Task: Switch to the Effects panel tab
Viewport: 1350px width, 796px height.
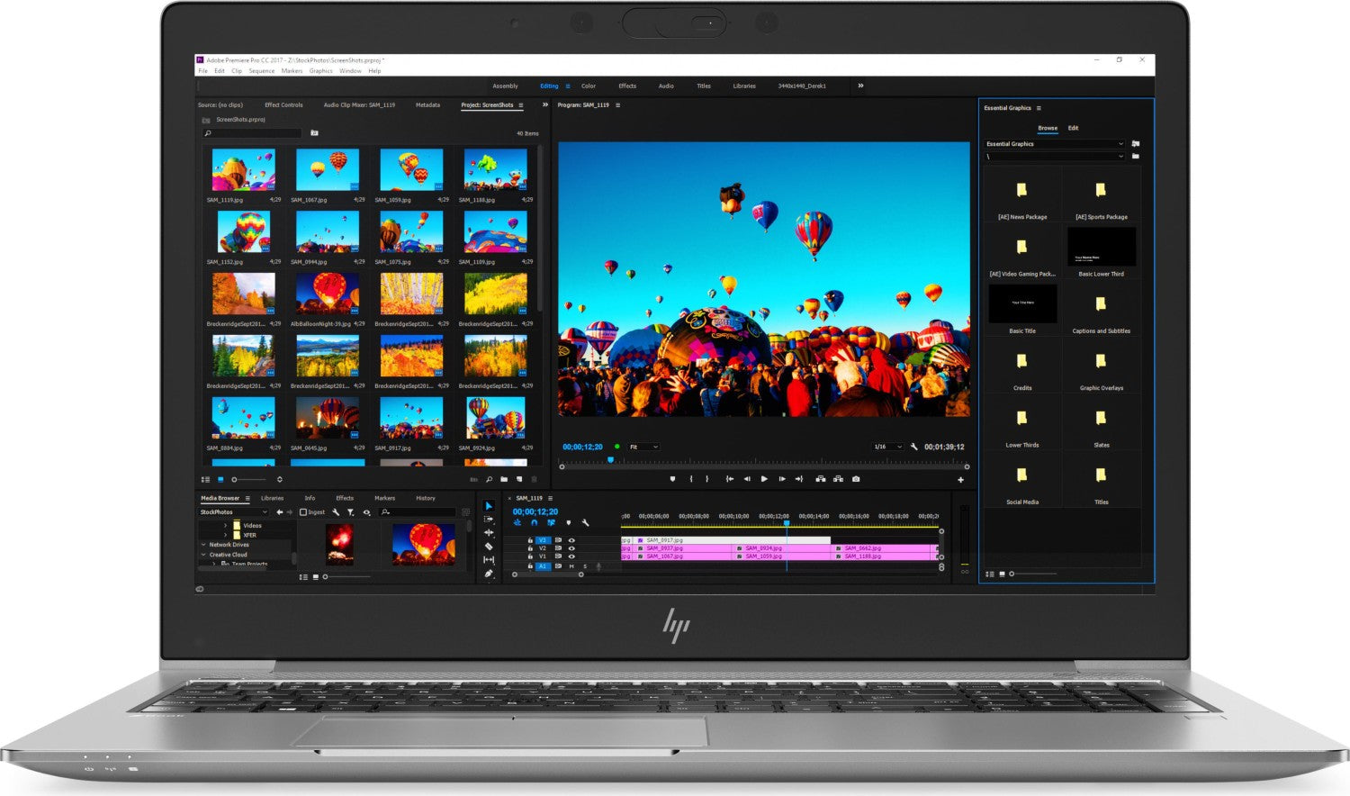Action: pos(345,498)
